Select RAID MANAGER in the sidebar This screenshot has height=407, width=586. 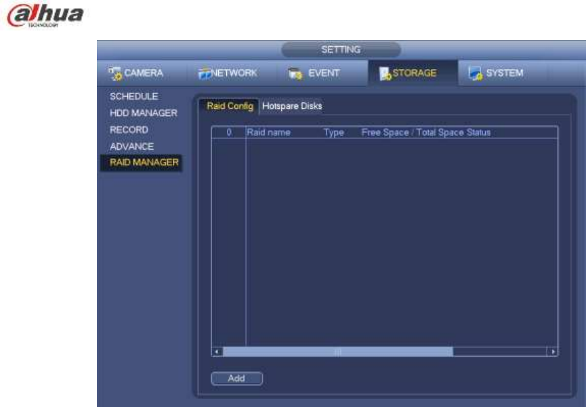tap(142, 163)
